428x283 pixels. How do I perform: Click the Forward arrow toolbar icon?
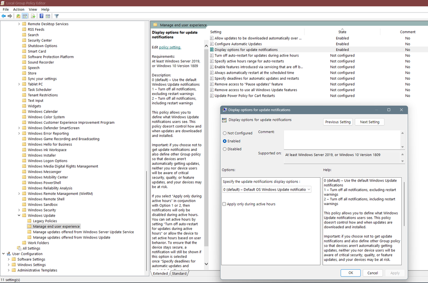10,16
